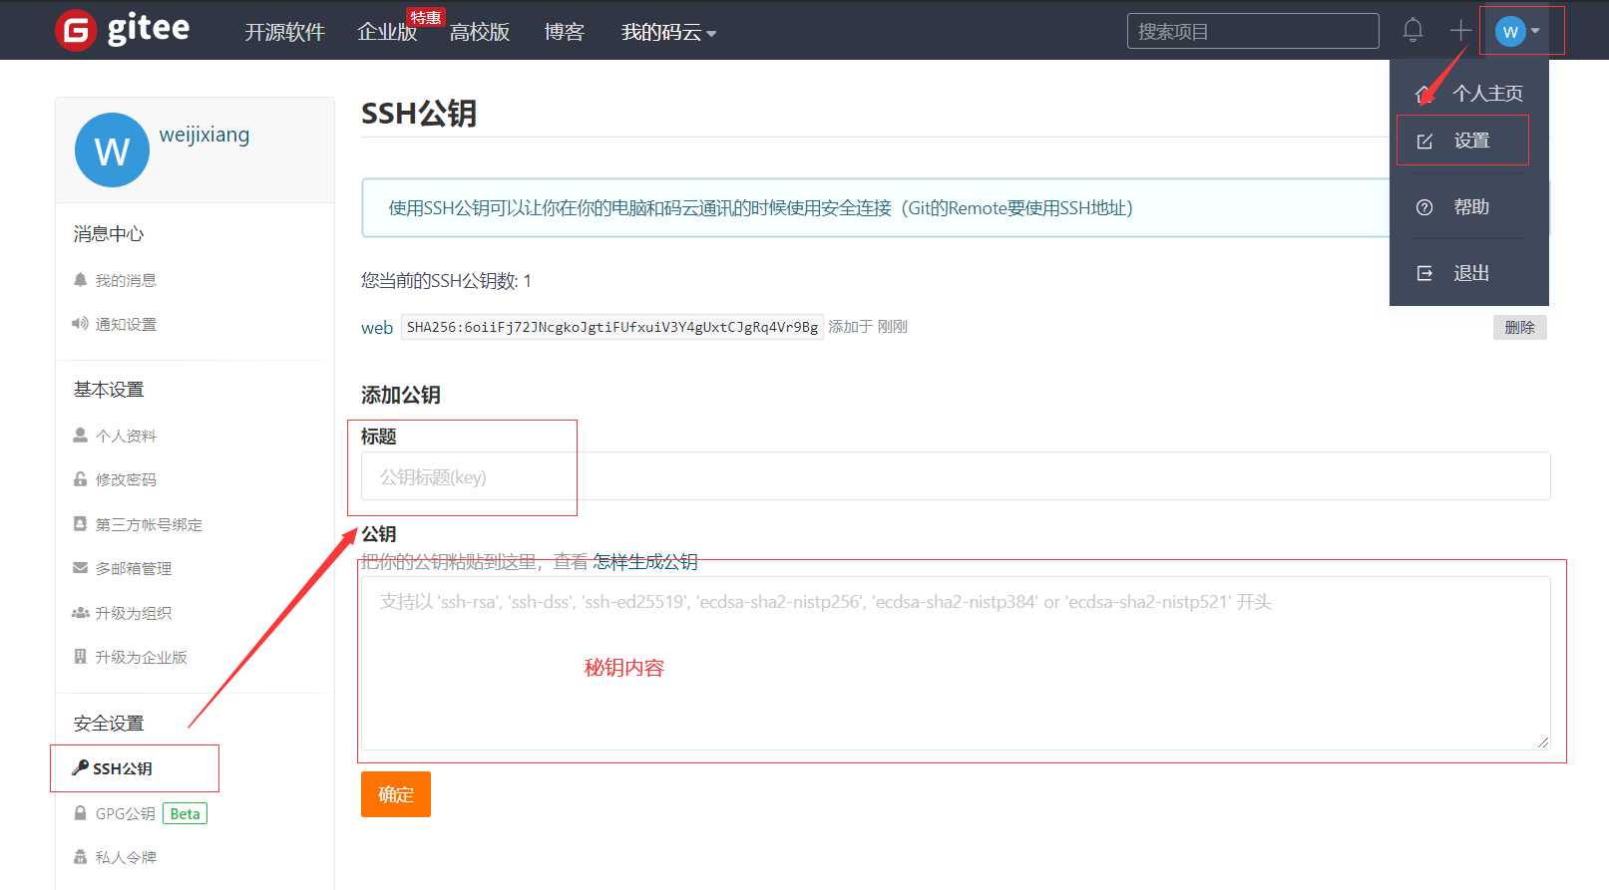Viewport: 1609px width, 890px height.
Task: Select 设置 from user menu
Action: click(1471, 141)
